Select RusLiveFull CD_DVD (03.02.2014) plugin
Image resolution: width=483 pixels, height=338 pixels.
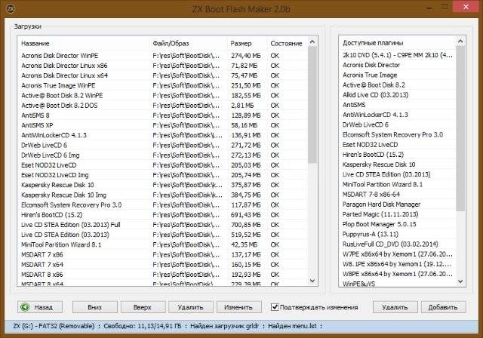pos(398,244)
